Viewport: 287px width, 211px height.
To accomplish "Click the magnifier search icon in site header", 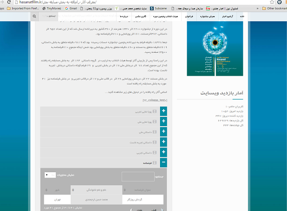I will point(34,16).
